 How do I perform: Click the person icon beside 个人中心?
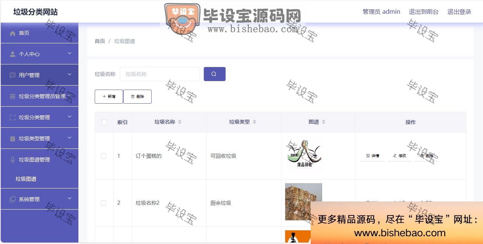coord(13,54)
